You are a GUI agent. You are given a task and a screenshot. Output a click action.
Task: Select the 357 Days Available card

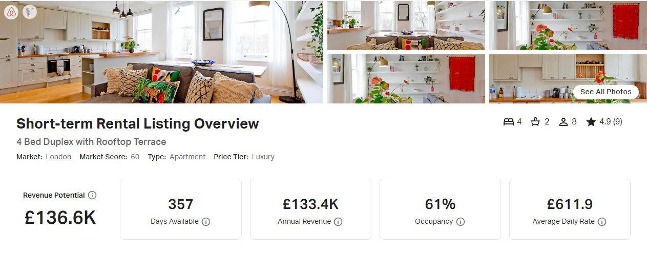tap(181, 209)
